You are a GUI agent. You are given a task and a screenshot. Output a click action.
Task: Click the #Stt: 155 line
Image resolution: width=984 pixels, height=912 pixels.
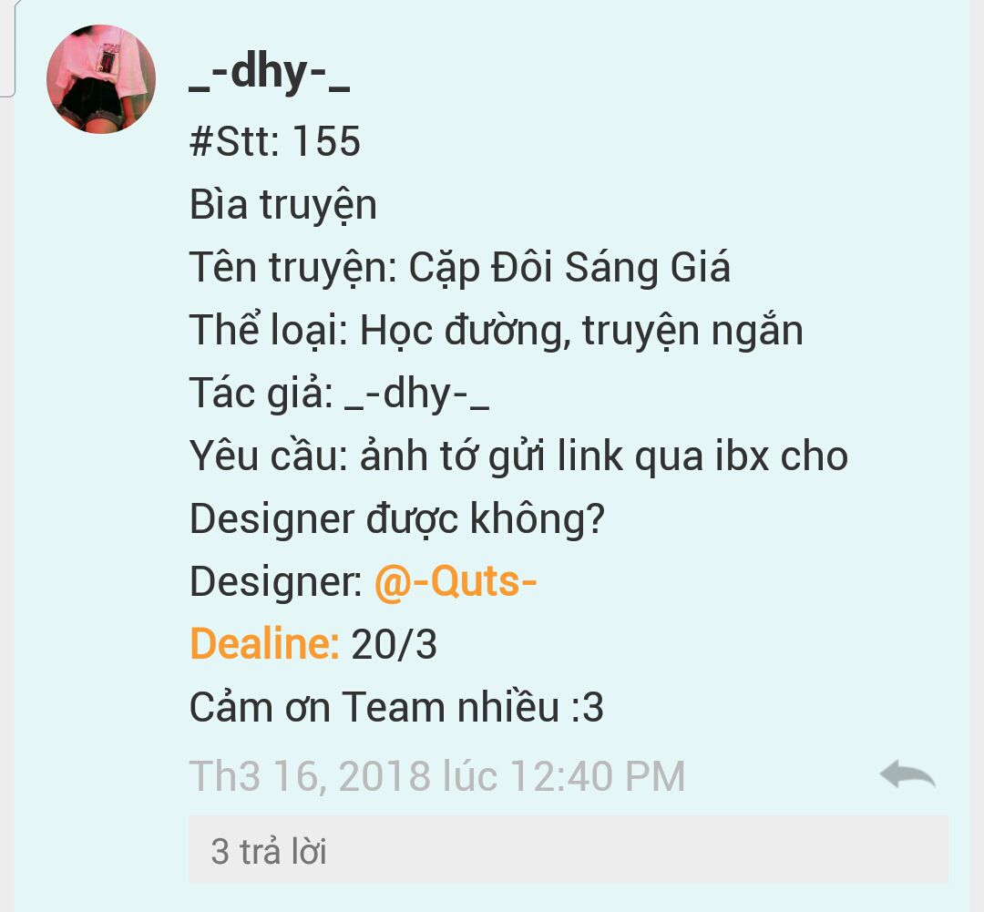point(275,140)
